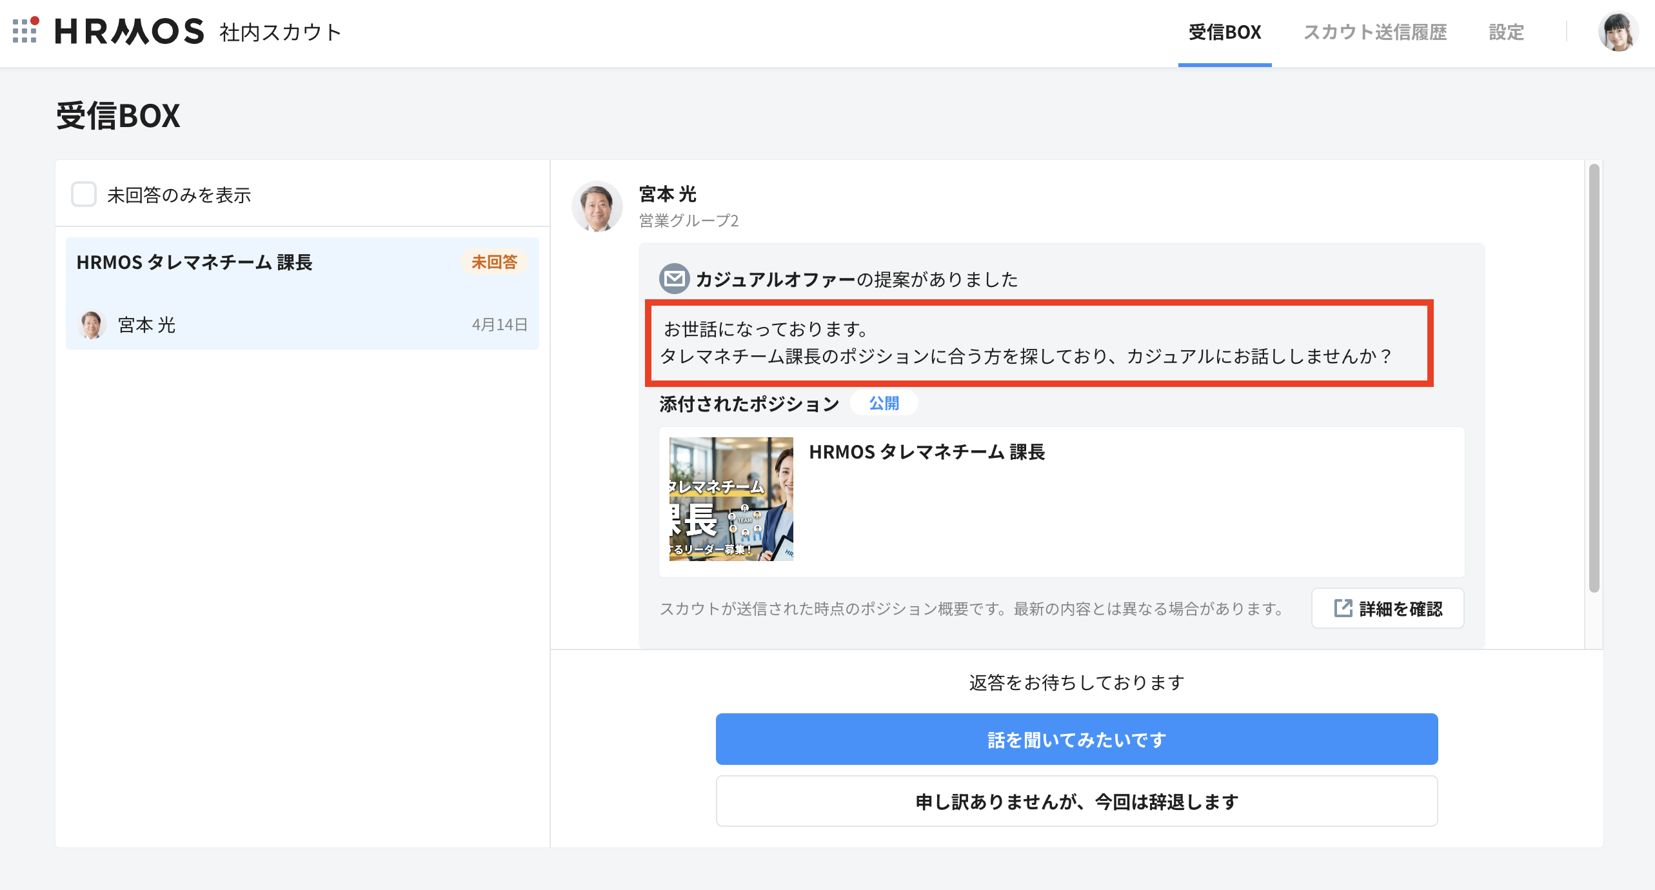Open the apps grid launcher icon
The width and height of the screenshot is (1655, 890).
tap(25, 31)
